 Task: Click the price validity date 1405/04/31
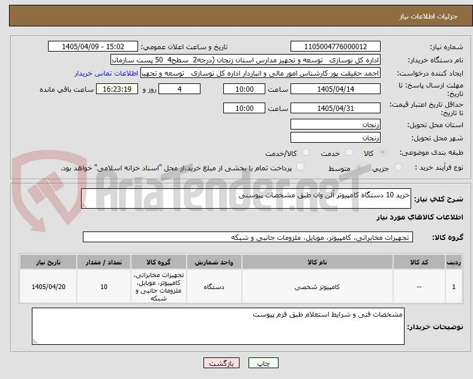(335, 108)
